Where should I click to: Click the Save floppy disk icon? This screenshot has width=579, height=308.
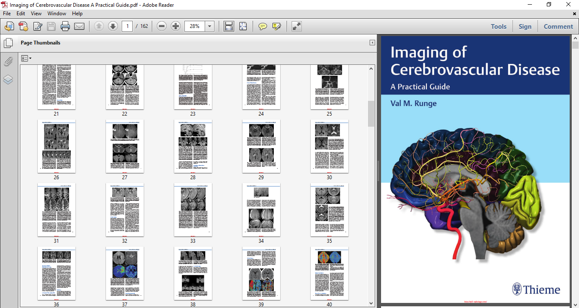click(x=51, y=26)
